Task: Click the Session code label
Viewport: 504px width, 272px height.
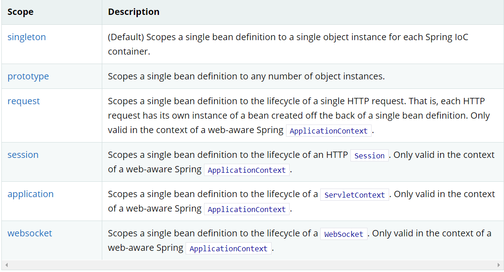Action: (369, 156)
